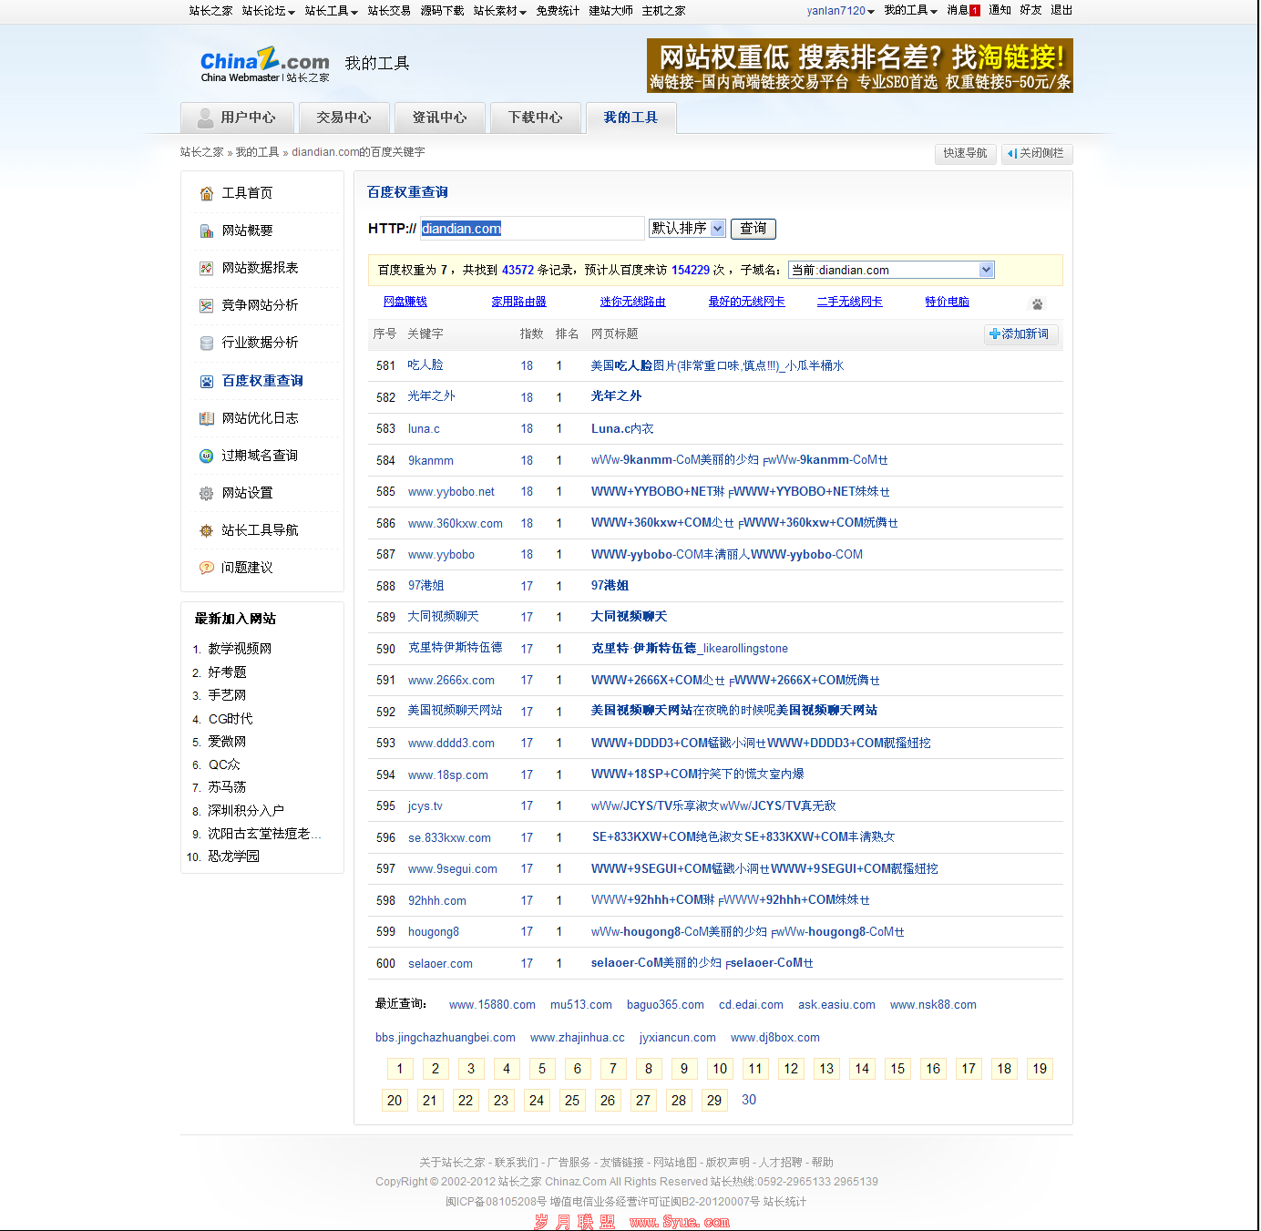Open the 子域名 当前:diandian.com dropdown

(x=891, y=270)
